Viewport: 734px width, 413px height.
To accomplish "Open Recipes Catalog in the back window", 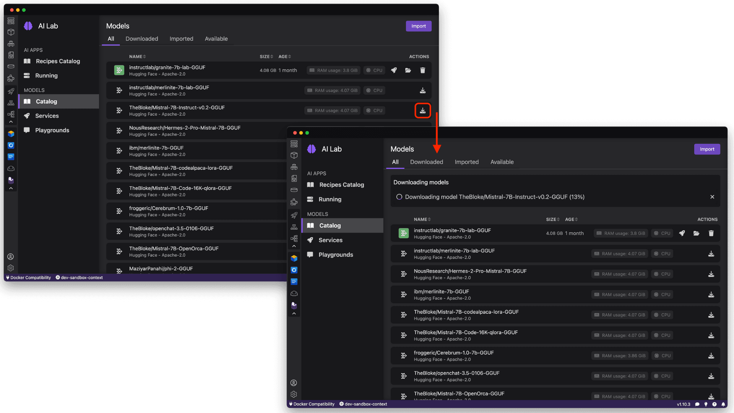I will tap(58, 61).
